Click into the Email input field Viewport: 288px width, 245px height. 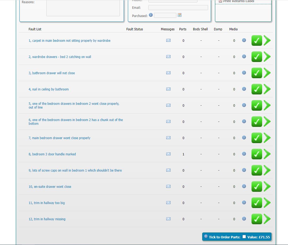click(178, 7)
